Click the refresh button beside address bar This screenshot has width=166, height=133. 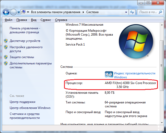coord(132,12)
